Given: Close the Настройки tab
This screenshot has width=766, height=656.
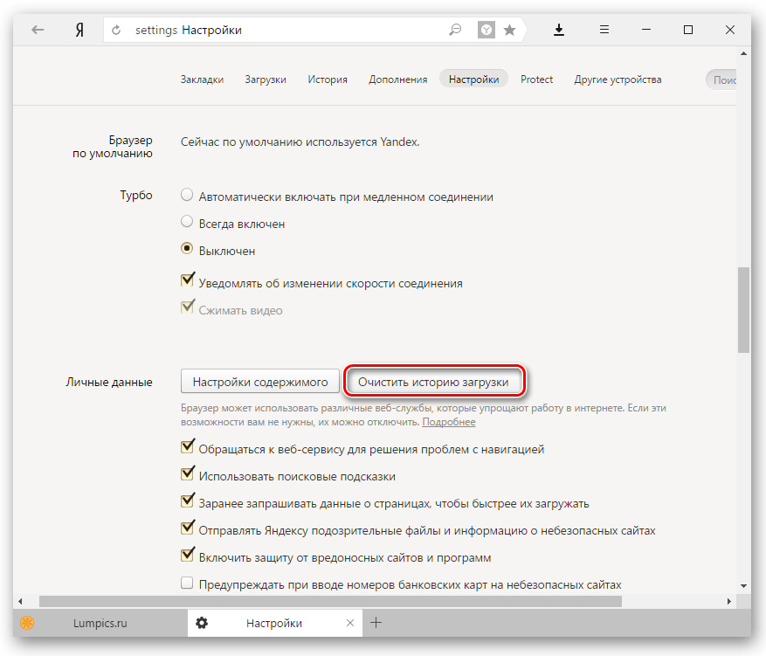Looking at the screenshot, I should [x=350, y=623].
